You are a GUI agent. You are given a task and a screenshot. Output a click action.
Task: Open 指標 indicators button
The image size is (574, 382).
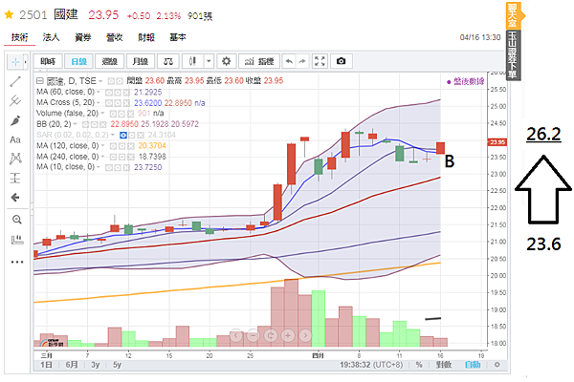259,61
